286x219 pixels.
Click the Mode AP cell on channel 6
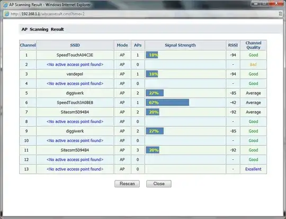(122, 102)
